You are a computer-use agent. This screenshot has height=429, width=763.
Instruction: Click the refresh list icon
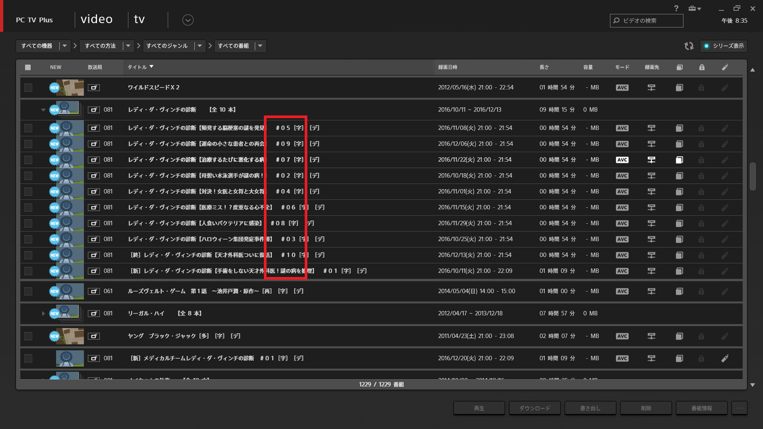pos(689,46)
